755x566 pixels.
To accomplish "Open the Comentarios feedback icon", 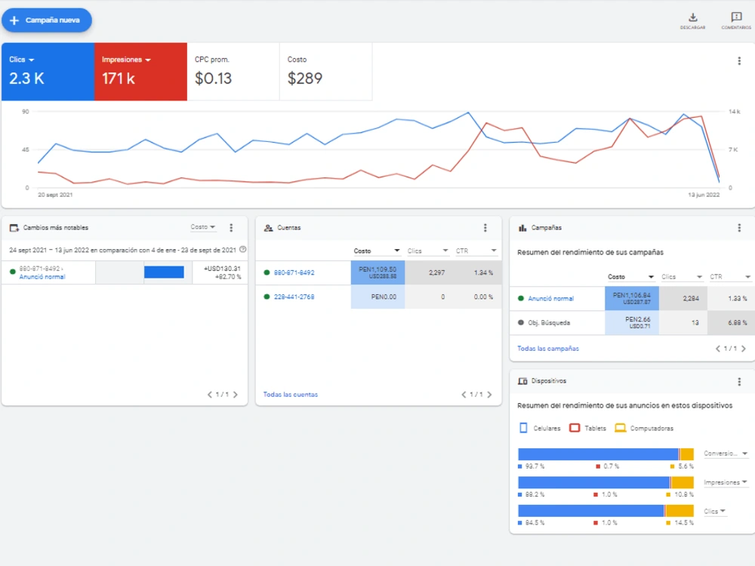I will 736,20.
